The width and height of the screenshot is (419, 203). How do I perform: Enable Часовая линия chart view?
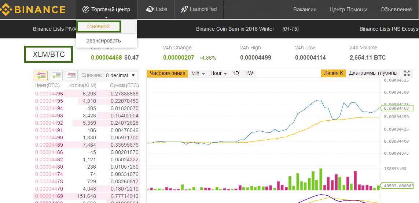[168, 73]
